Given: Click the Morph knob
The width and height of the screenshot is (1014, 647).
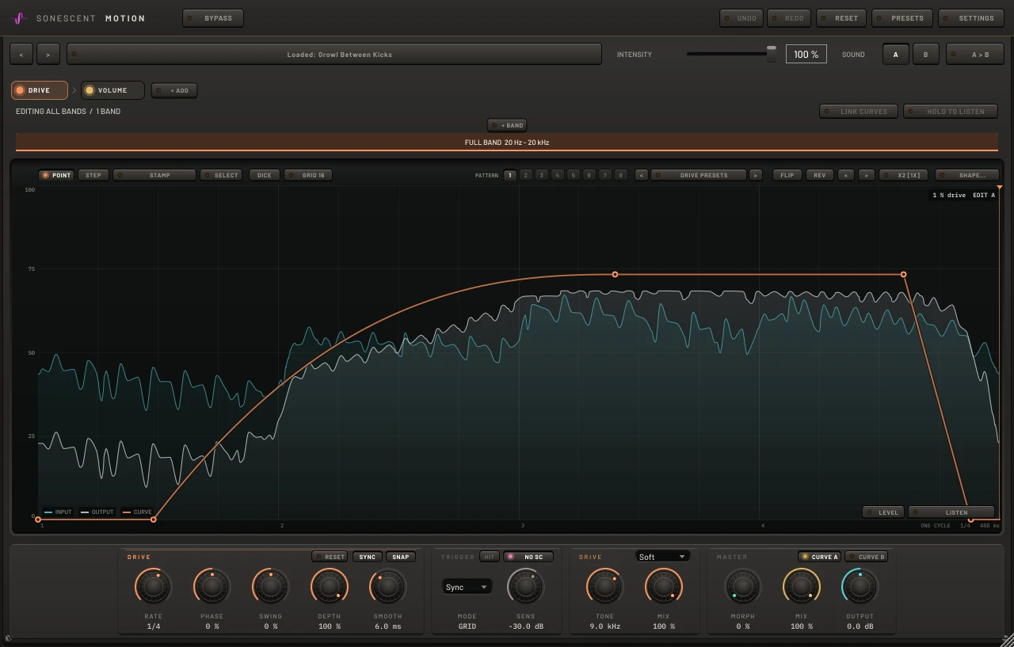Looking at the screenshot, I should pyautogui.click(x=742, y=587).
